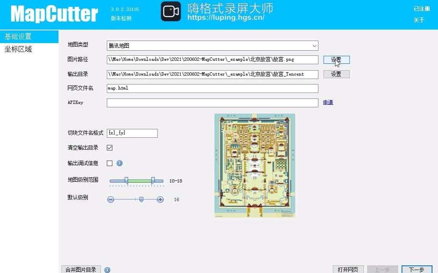Viewport: 438px width, 273px height.
Task: Click 设置 button next to 图片路径
Action: pyautogui.click(x=336, y=59)
